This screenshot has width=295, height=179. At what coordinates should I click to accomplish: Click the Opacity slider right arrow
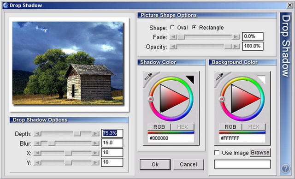pos(236,46)
